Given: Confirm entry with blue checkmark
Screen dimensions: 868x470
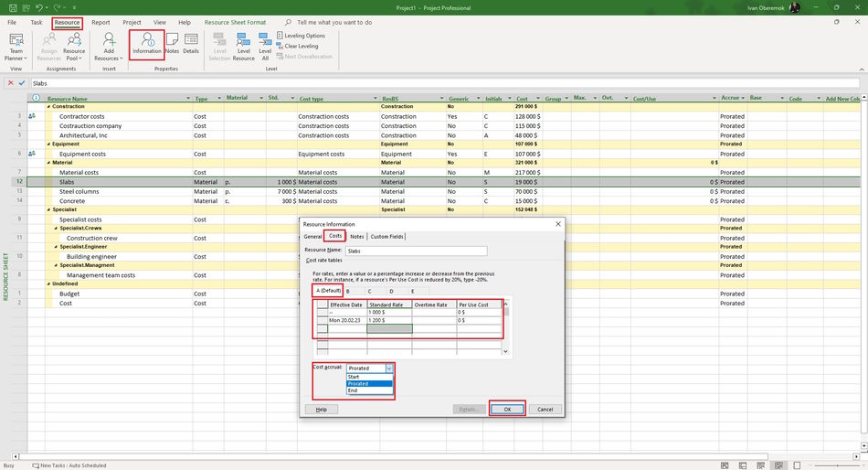Looking at the screenshot, I should pos(22,83).
